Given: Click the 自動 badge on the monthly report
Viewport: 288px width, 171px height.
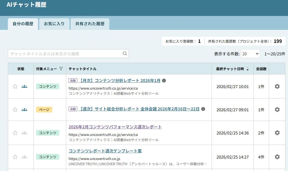Looking at the screenshot, I should pos(73,81).
